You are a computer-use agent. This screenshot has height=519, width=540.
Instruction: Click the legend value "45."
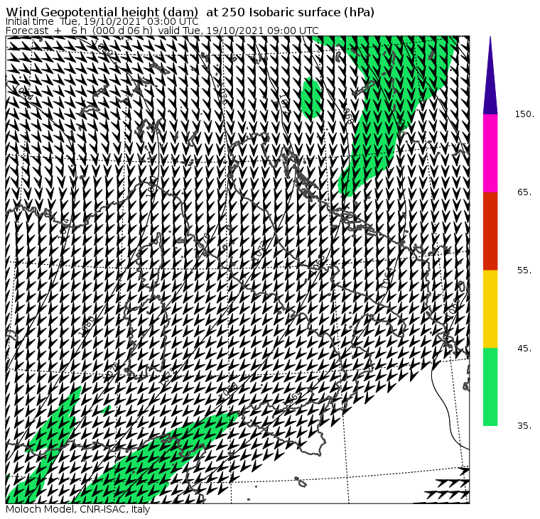pos(524,349)
